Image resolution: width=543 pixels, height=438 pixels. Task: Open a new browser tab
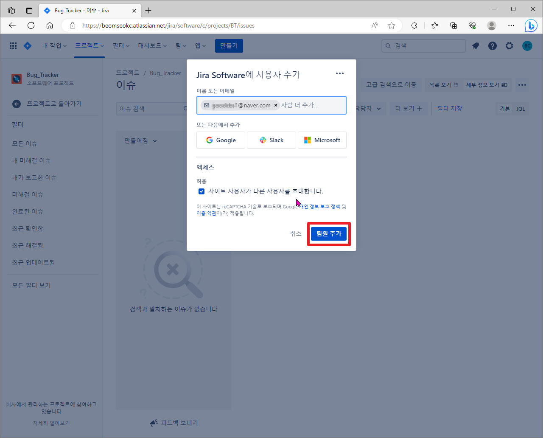point(148,10)
